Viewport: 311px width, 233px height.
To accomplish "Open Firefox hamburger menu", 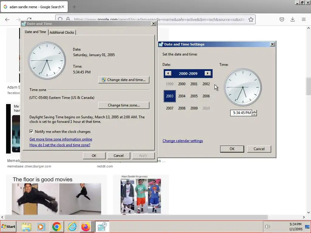I will click(304, 19).
